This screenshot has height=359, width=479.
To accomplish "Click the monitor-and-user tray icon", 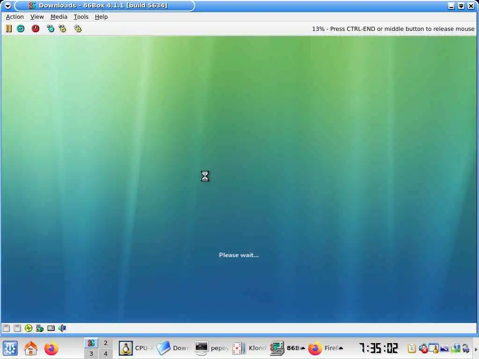I will tap(433, 348).
